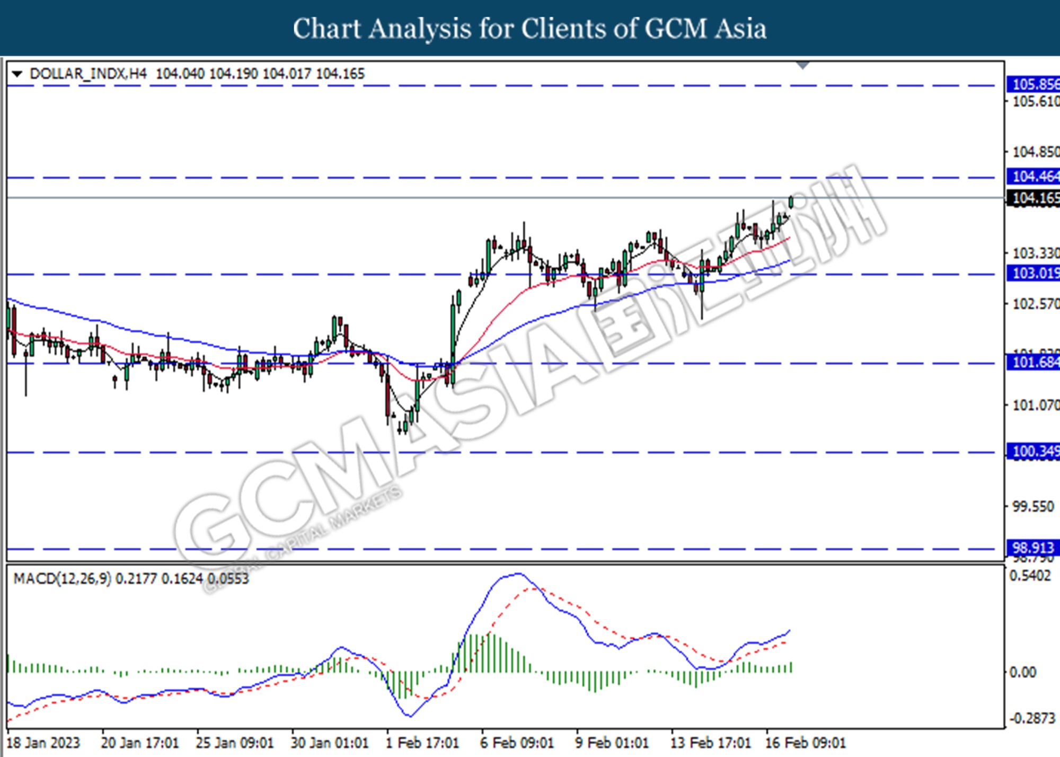Expand the DOLLAR_INDX symbol dropdown arrow
The height and width of the screenshot is (757, 1060).
coord(17,74)
